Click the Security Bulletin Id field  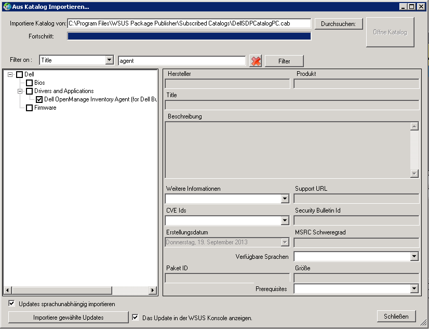(x=356, y=220)
